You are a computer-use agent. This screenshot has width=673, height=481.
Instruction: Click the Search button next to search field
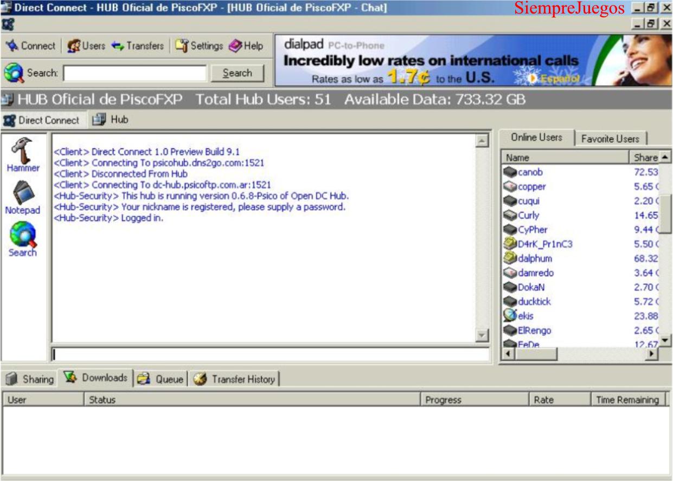point(237,73)
